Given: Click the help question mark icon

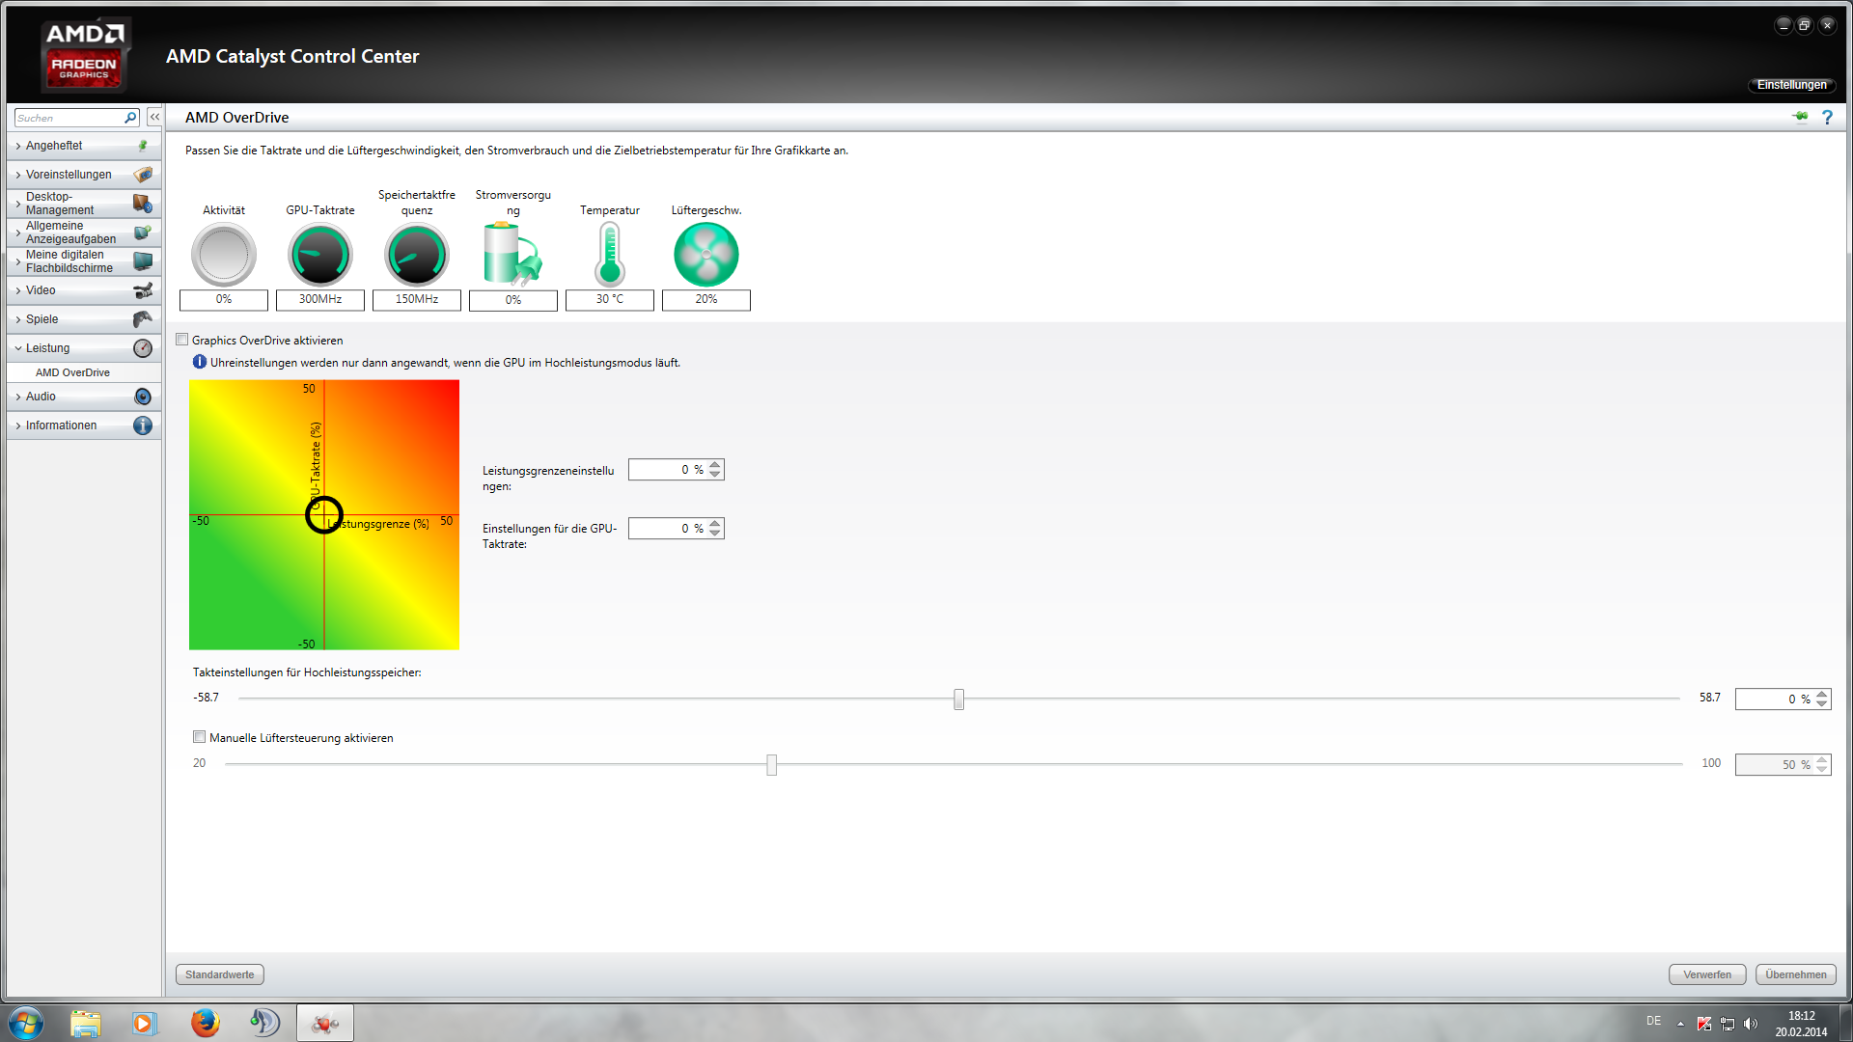Looking at the screenshot, I should point(1827,117).
